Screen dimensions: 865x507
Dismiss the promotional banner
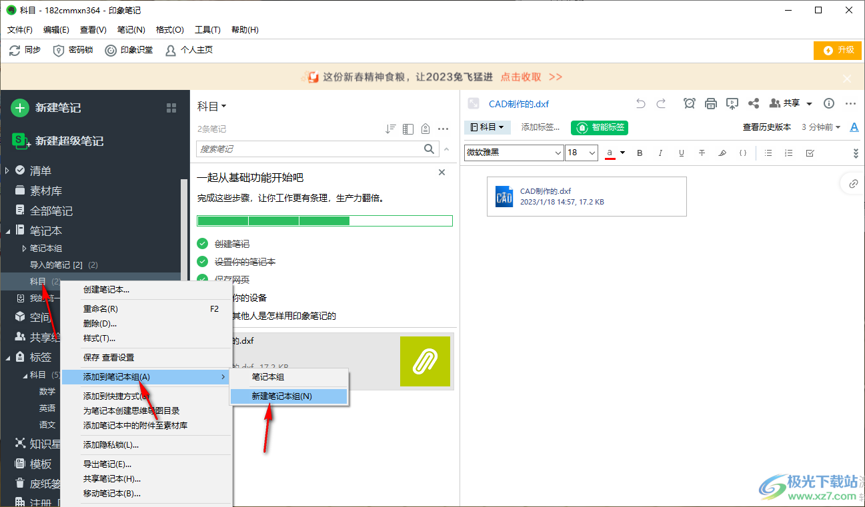point(847,78)
